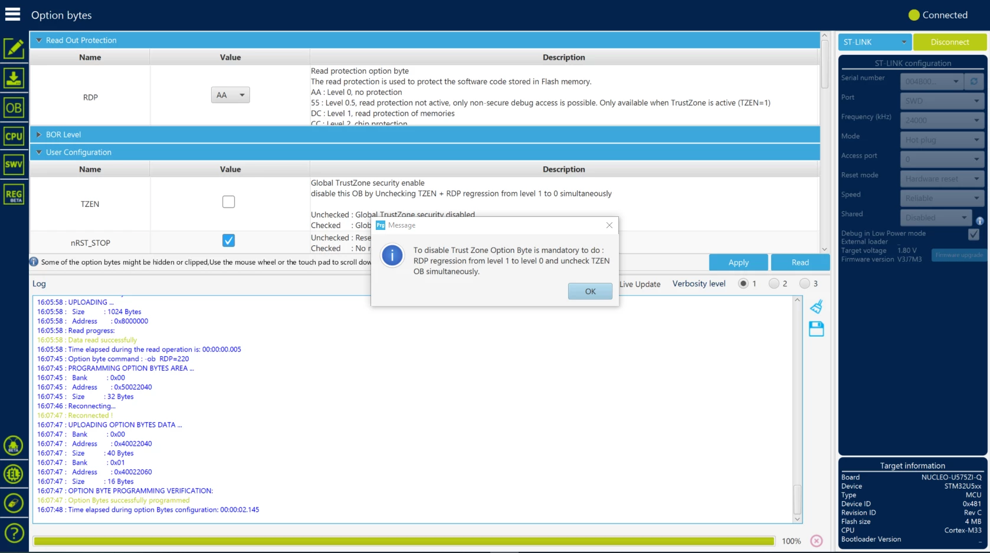Click the green progress bar
Viewport: 990px width, 553px height.
coord(404,541)
